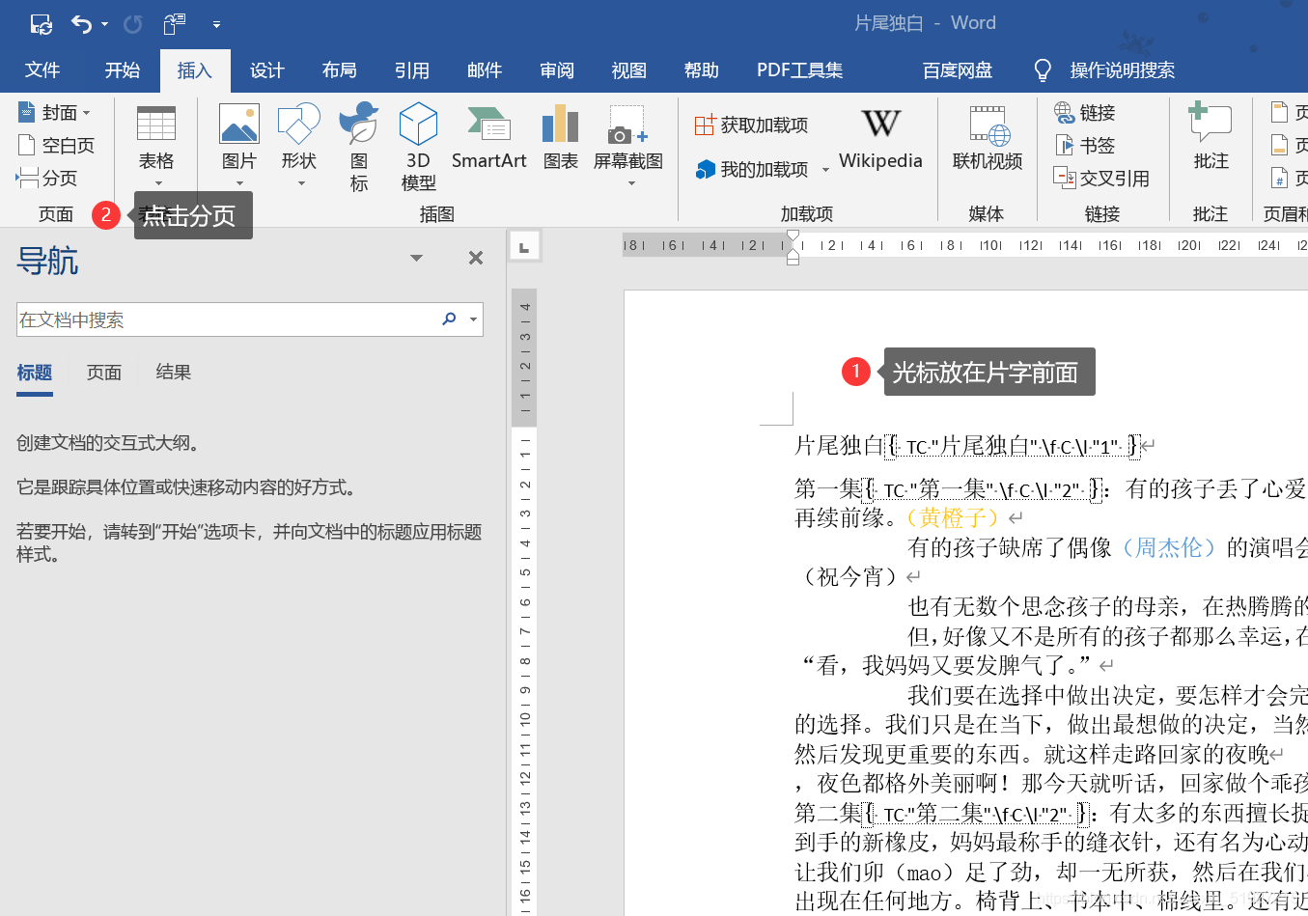Screen dimensions: 1308x916
Task: Switch to the 开始 ribbon tab
Action: pos(123,70)
